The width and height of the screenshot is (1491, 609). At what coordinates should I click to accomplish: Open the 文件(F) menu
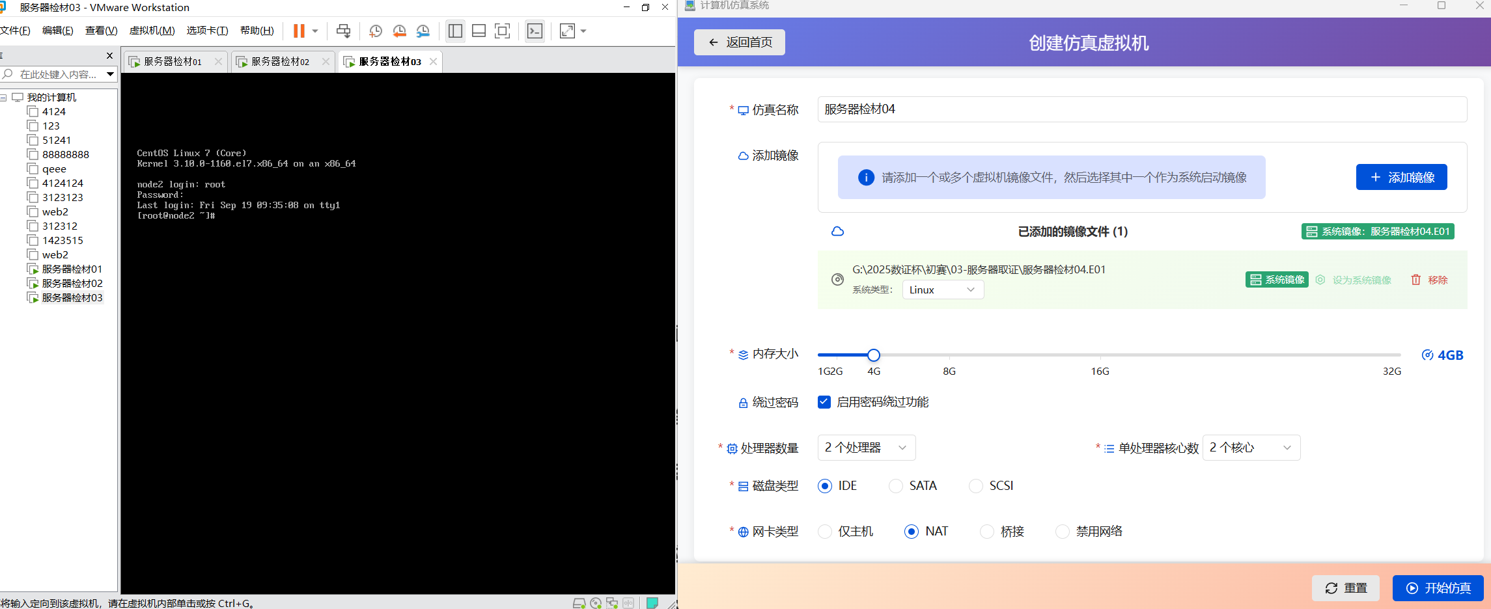[x=15, y=31]
